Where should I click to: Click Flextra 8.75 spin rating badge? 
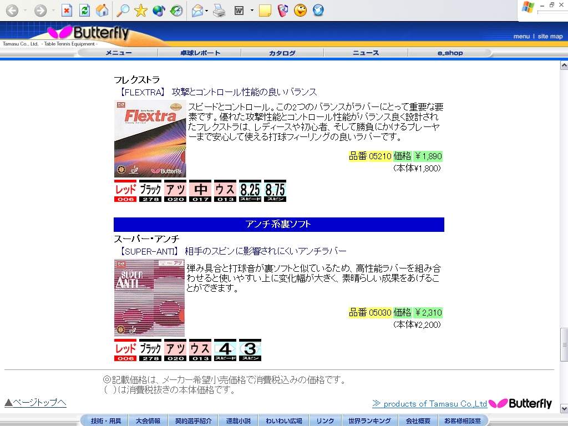pyautogui.click(x=275, y=191)
